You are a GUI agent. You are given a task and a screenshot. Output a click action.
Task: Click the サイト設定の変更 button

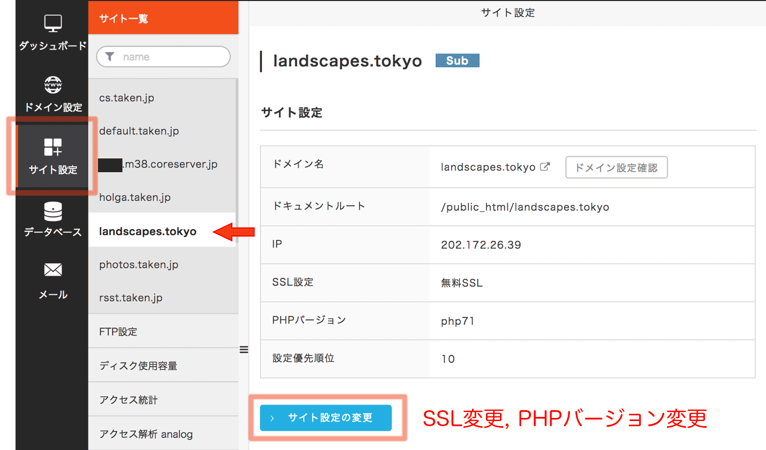[x=326, y=418]
